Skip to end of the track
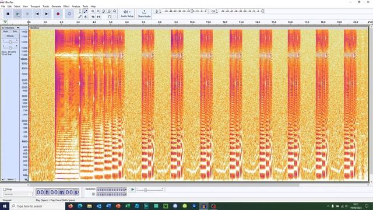 click(x=47, y=14)
